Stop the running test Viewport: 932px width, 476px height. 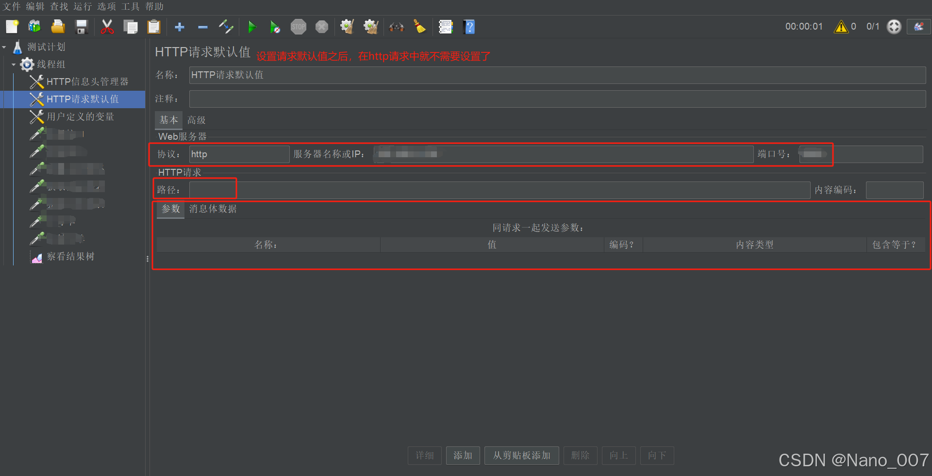[299, 27]
